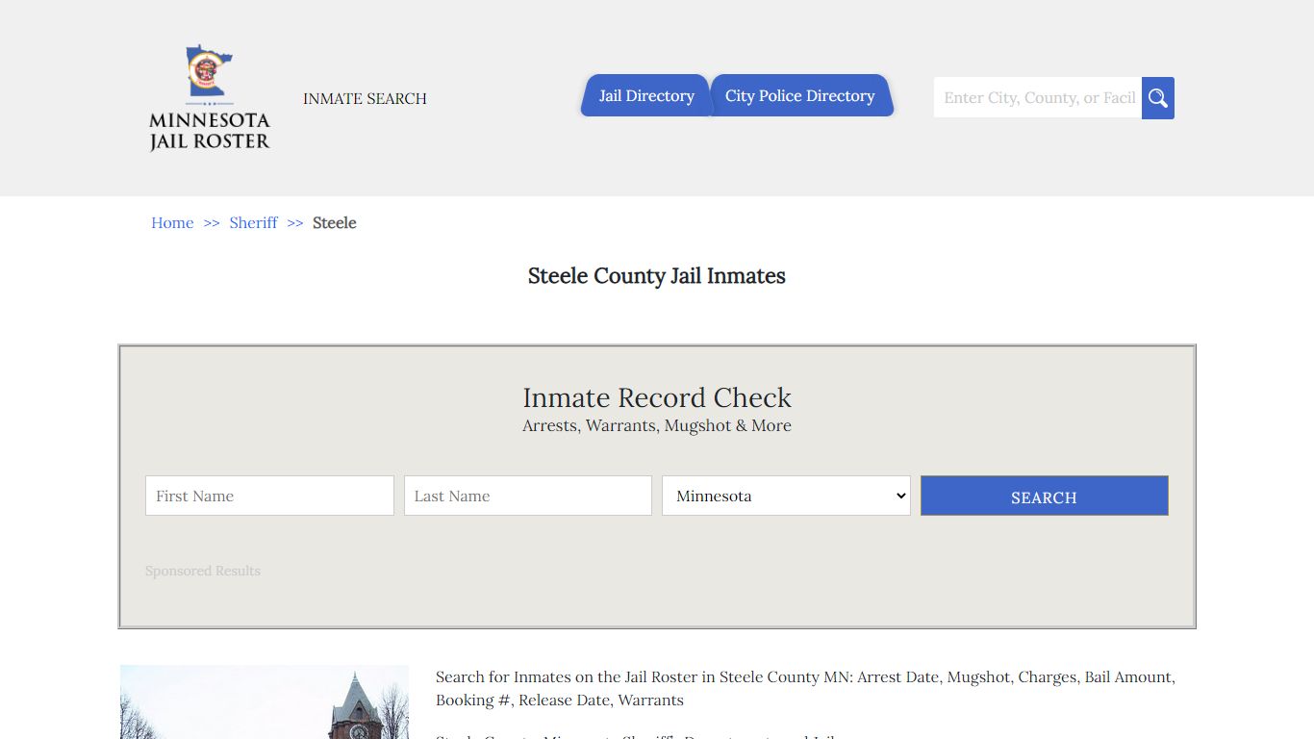The width and height of the screenshot is (1314, 739).
Task: Focus the city, county, or facility search field
Action: [x=1038, y=98]
